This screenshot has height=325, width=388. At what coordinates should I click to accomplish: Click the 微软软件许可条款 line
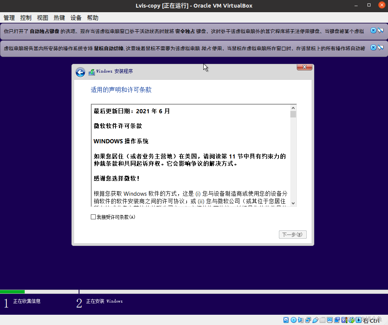click(x=118, y=126)
